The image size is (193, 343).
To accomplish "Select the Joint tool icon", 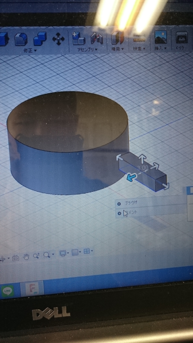I will coord(97,38).
